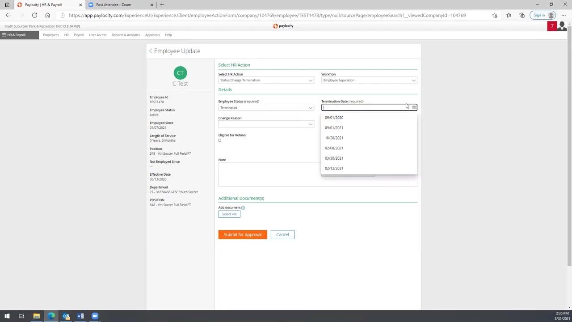Go to browser home page icon

(x=47, y=15)
